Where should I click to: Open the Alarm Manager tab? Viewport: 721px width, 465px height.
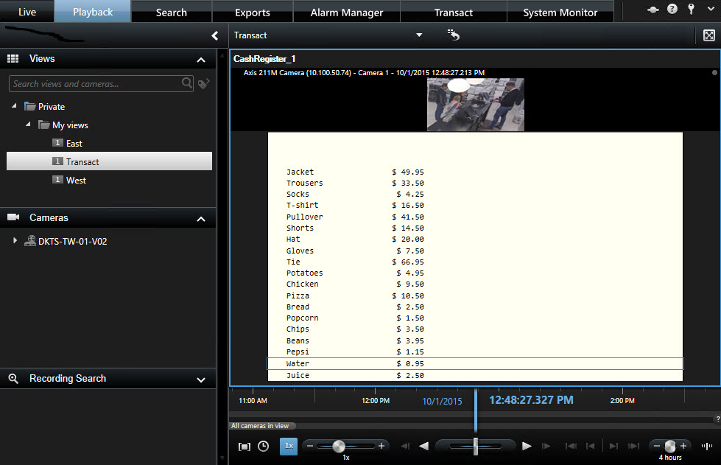tap(346, 13)
